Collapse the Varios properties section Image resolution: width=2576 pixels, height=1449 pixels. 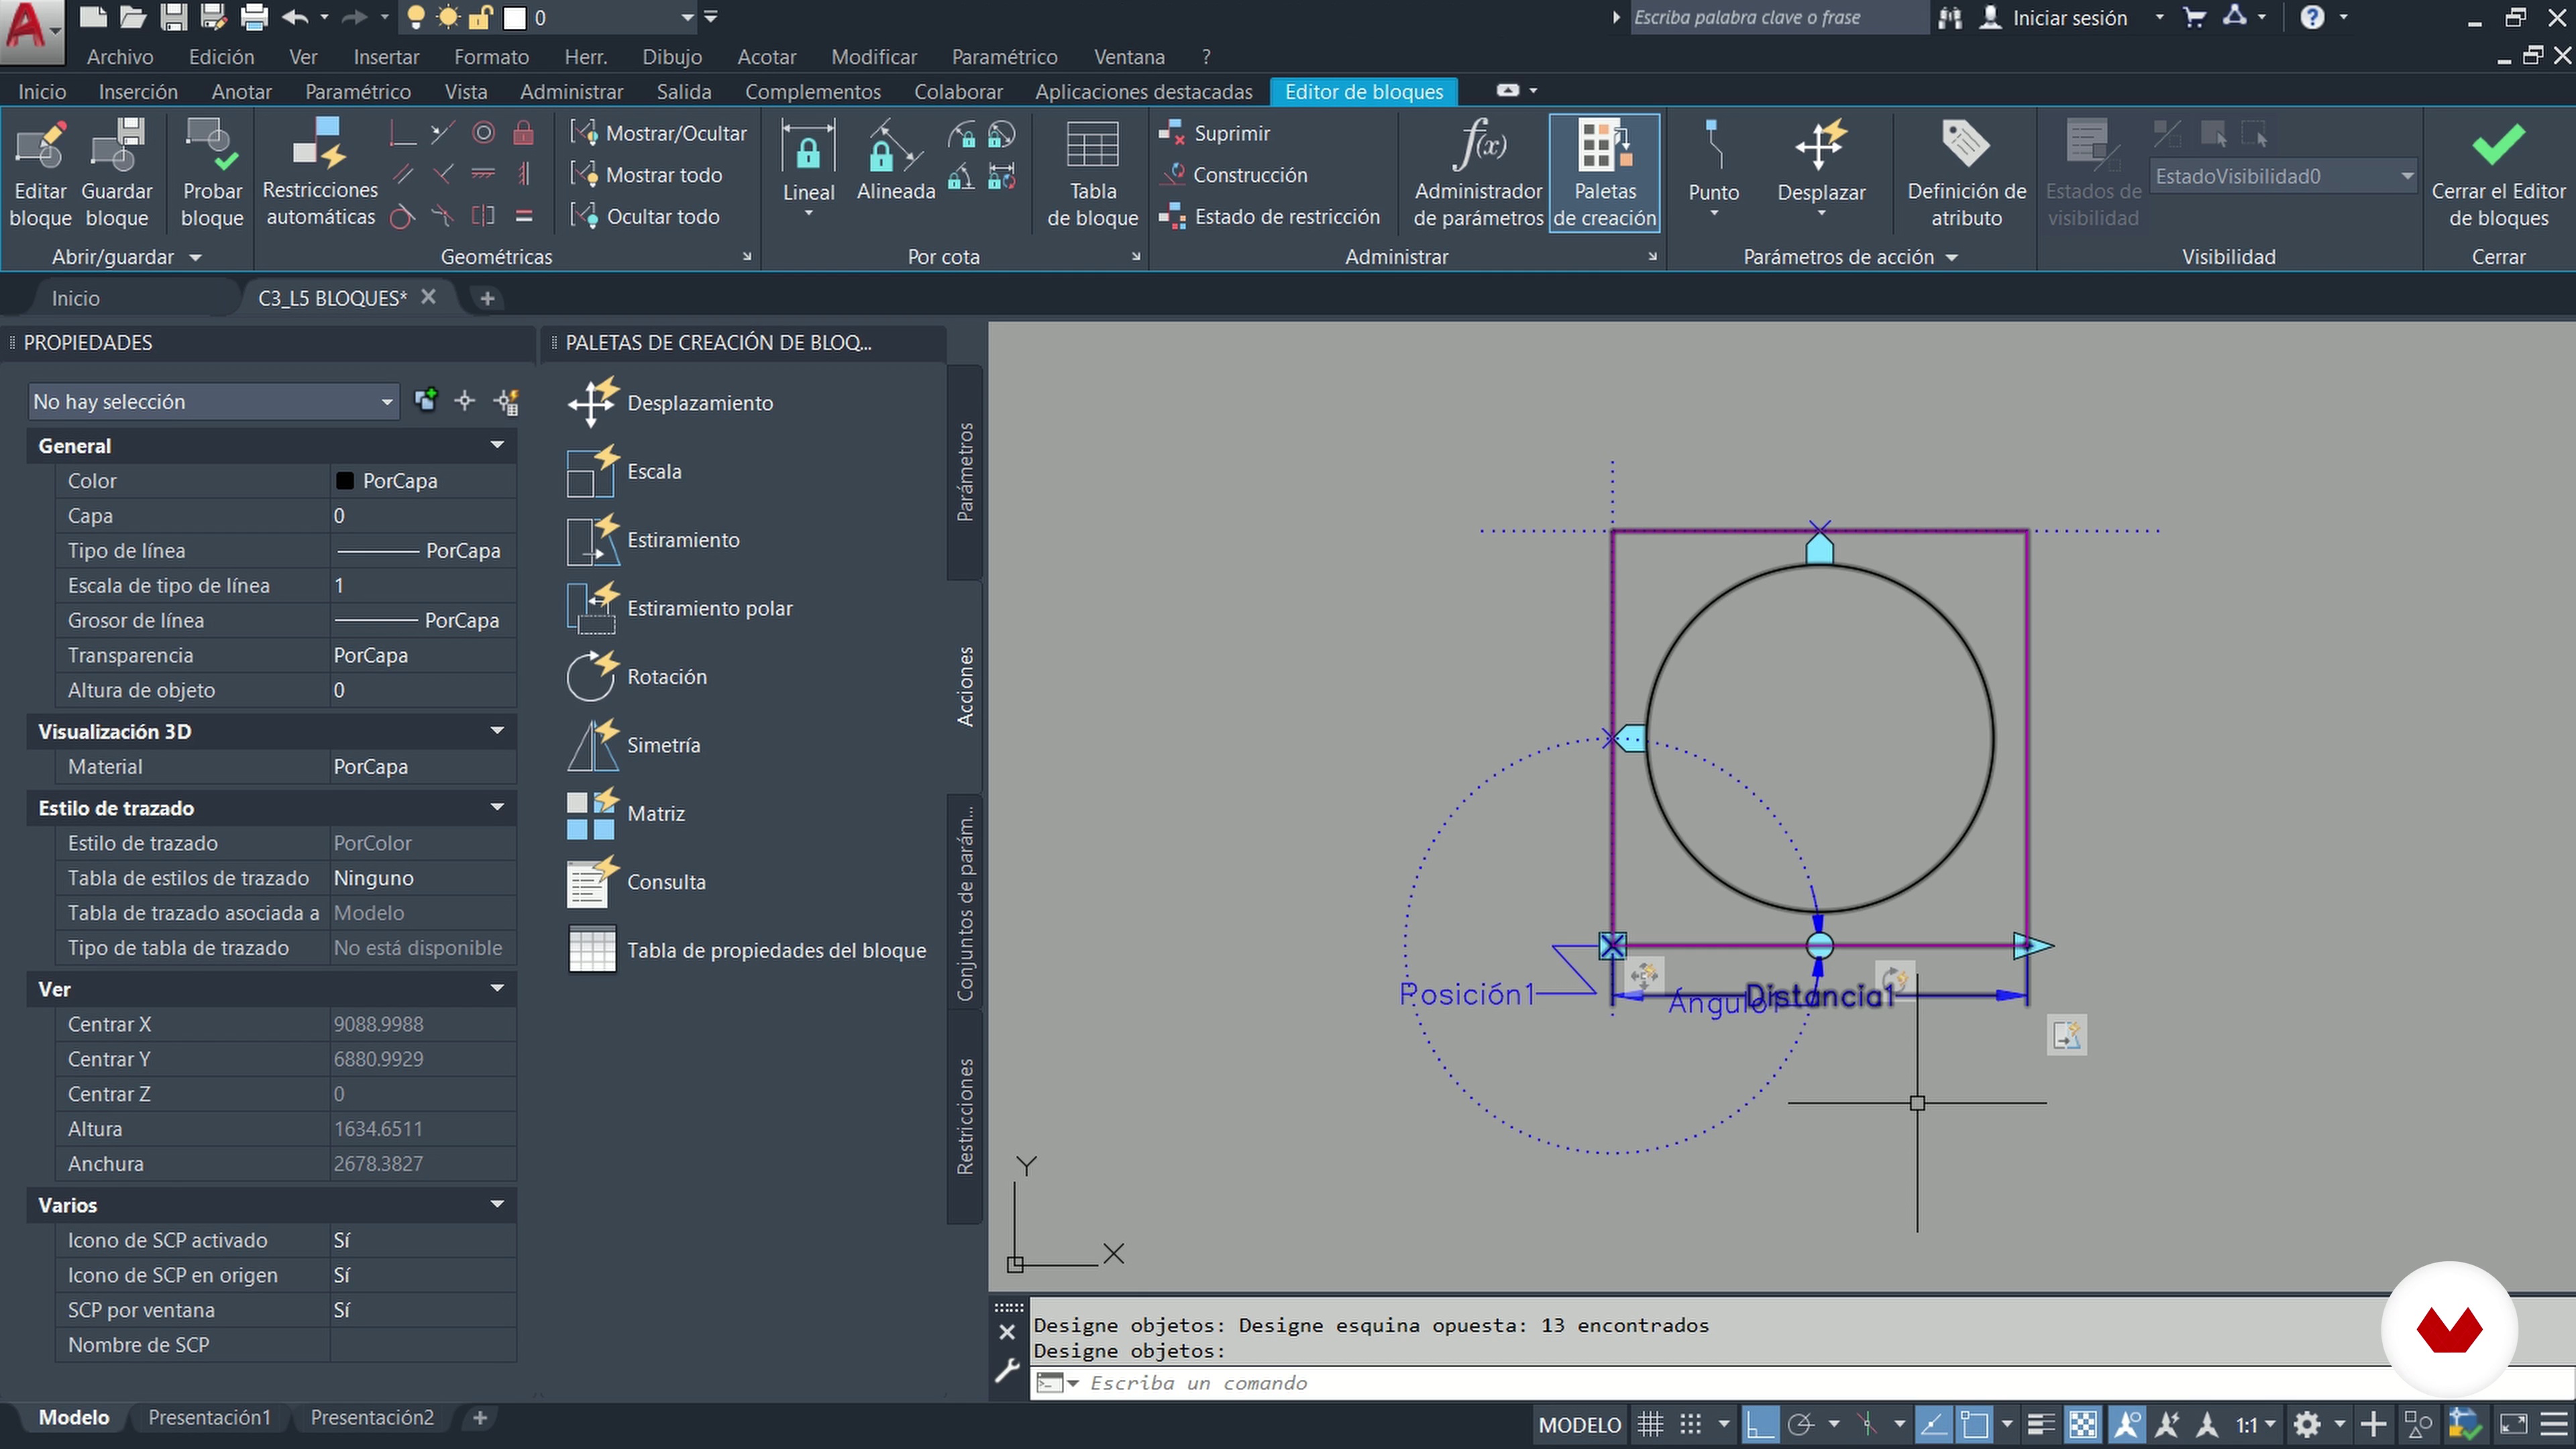coord(497,1204)
